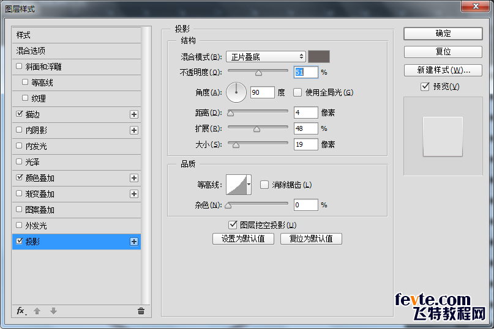The image size is (494, 329).
Task: Enable 等高线 checkbox in style list
Action: click(x=25, y=82)
